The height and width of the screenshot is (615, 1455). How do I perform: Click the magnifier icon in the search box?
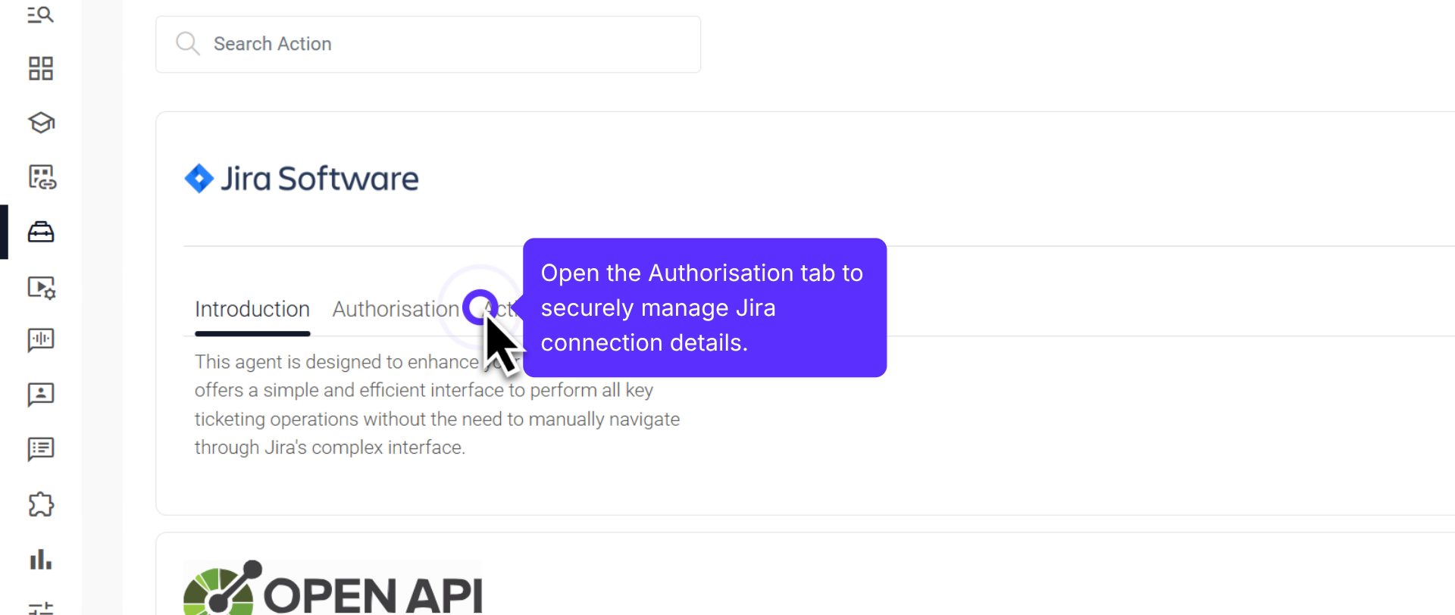tap(187, 44)
